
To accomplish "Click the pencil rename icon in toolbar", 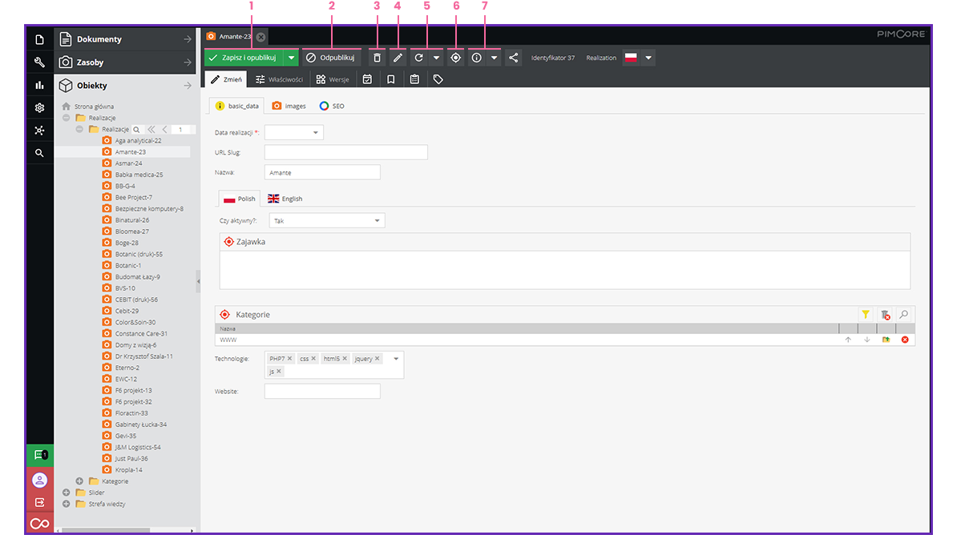I will click(x=398, y=58).
